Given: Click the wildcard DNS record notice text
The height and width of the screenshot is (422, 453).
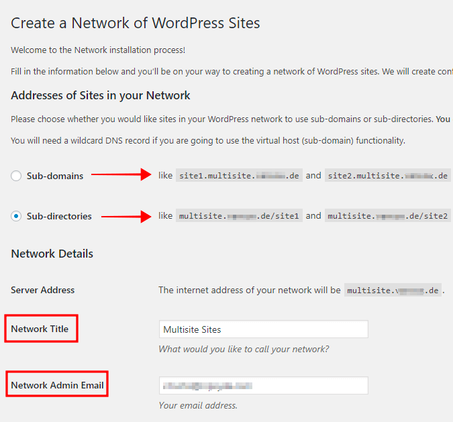Looking at the screenshot, I should pyautogui.click(x=208, y=141).
